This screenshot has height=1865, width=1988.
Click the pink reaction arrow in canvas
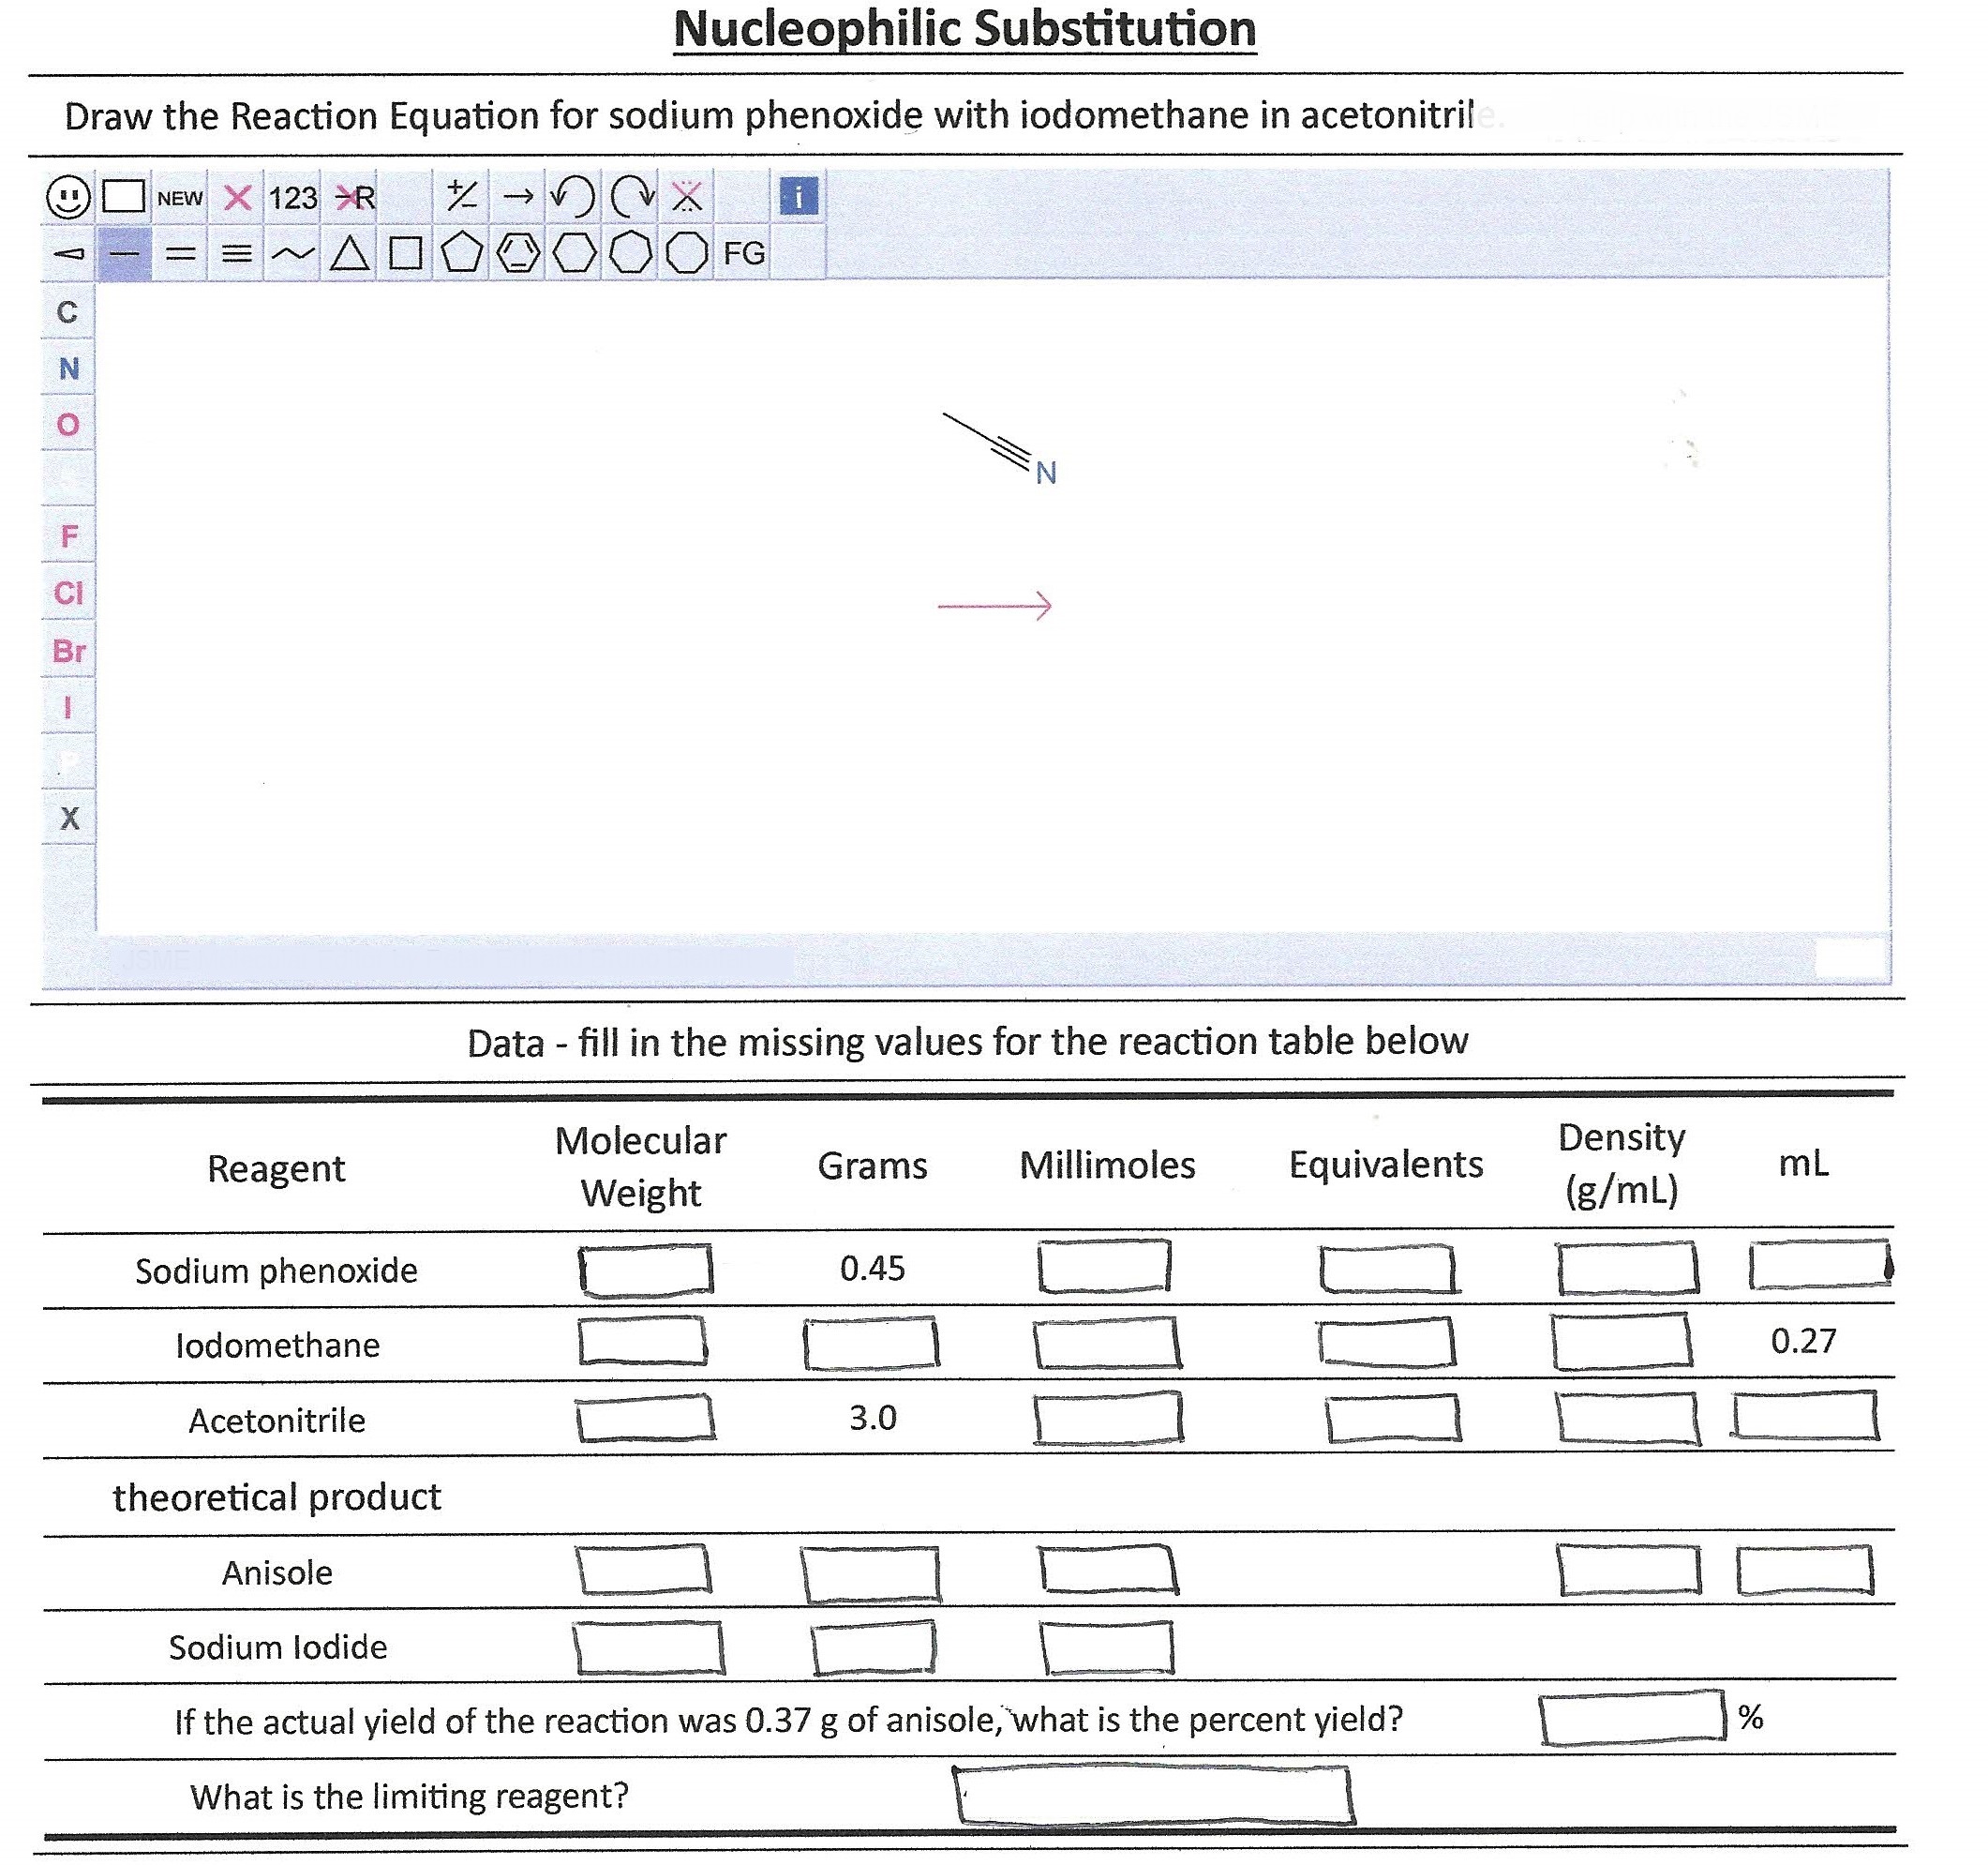coord(994,607)
